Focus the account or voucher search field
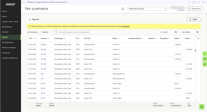 click(x=77, y=32)
